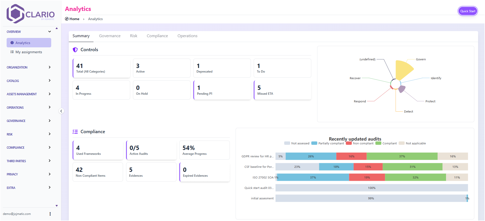This screenshot has width=485, height=221.
Task: Click the checklist icon next to Compliance heading
Action: click(75, 132)
